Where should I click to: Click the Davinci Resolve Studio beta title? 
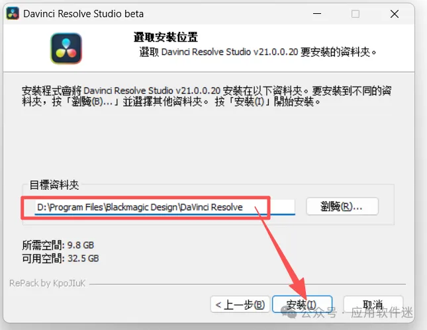pyautogui.click(x=83, y=14)
